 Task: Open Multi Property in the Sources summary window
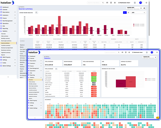pyautogui.click(x=6, y=57)
